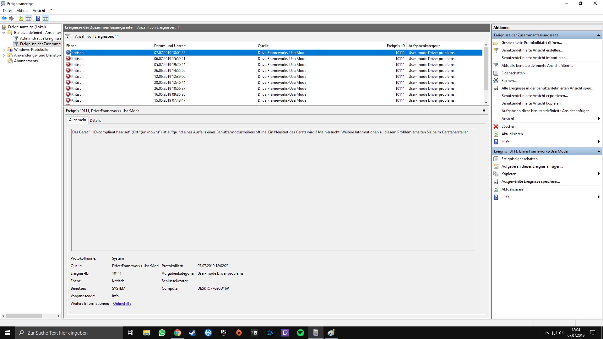
Task: Open the Onlinehilfe link
Action: tap(122, 304)
